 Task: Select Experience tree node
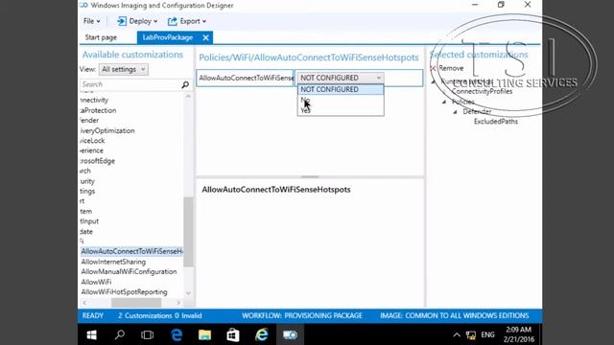click(92, 150)
